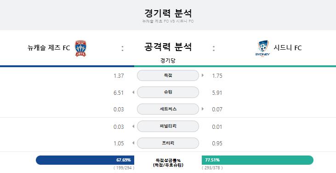The image size is (336, 173).
Task: Click the 공격력 분석 heading
Action: (x=168, y=47)
